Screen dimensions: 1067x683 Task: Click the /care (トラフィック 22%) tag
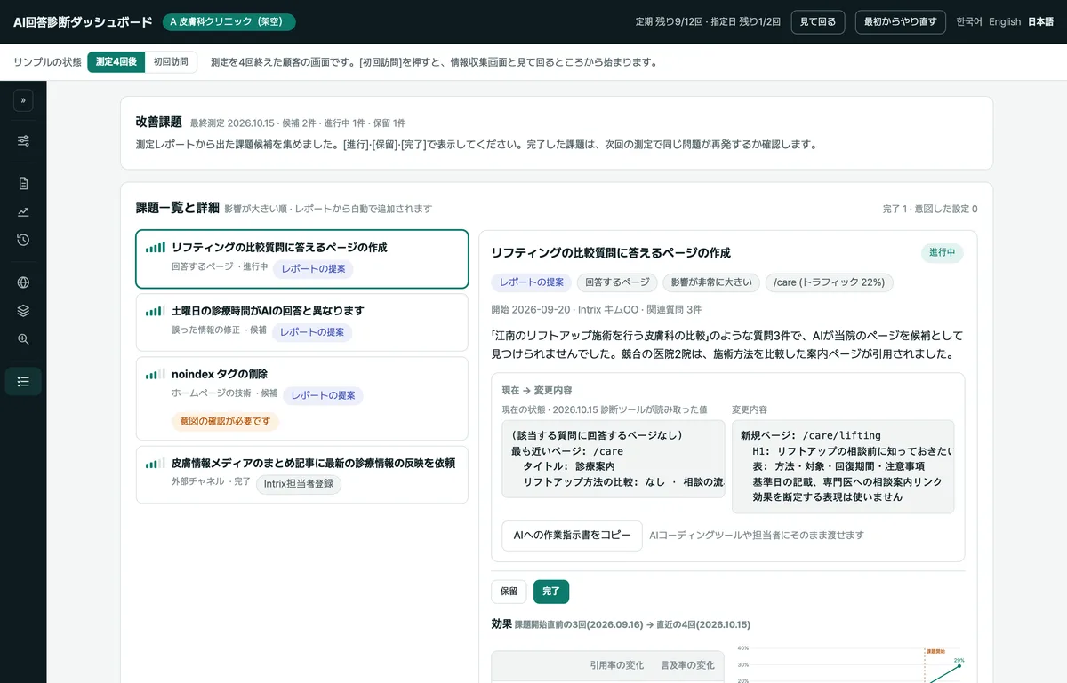pos(829,282)
